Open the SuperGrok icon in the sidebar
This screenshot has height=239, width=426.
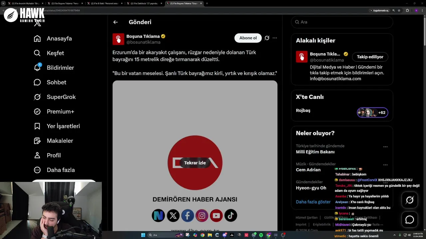(x=37, y=97)
